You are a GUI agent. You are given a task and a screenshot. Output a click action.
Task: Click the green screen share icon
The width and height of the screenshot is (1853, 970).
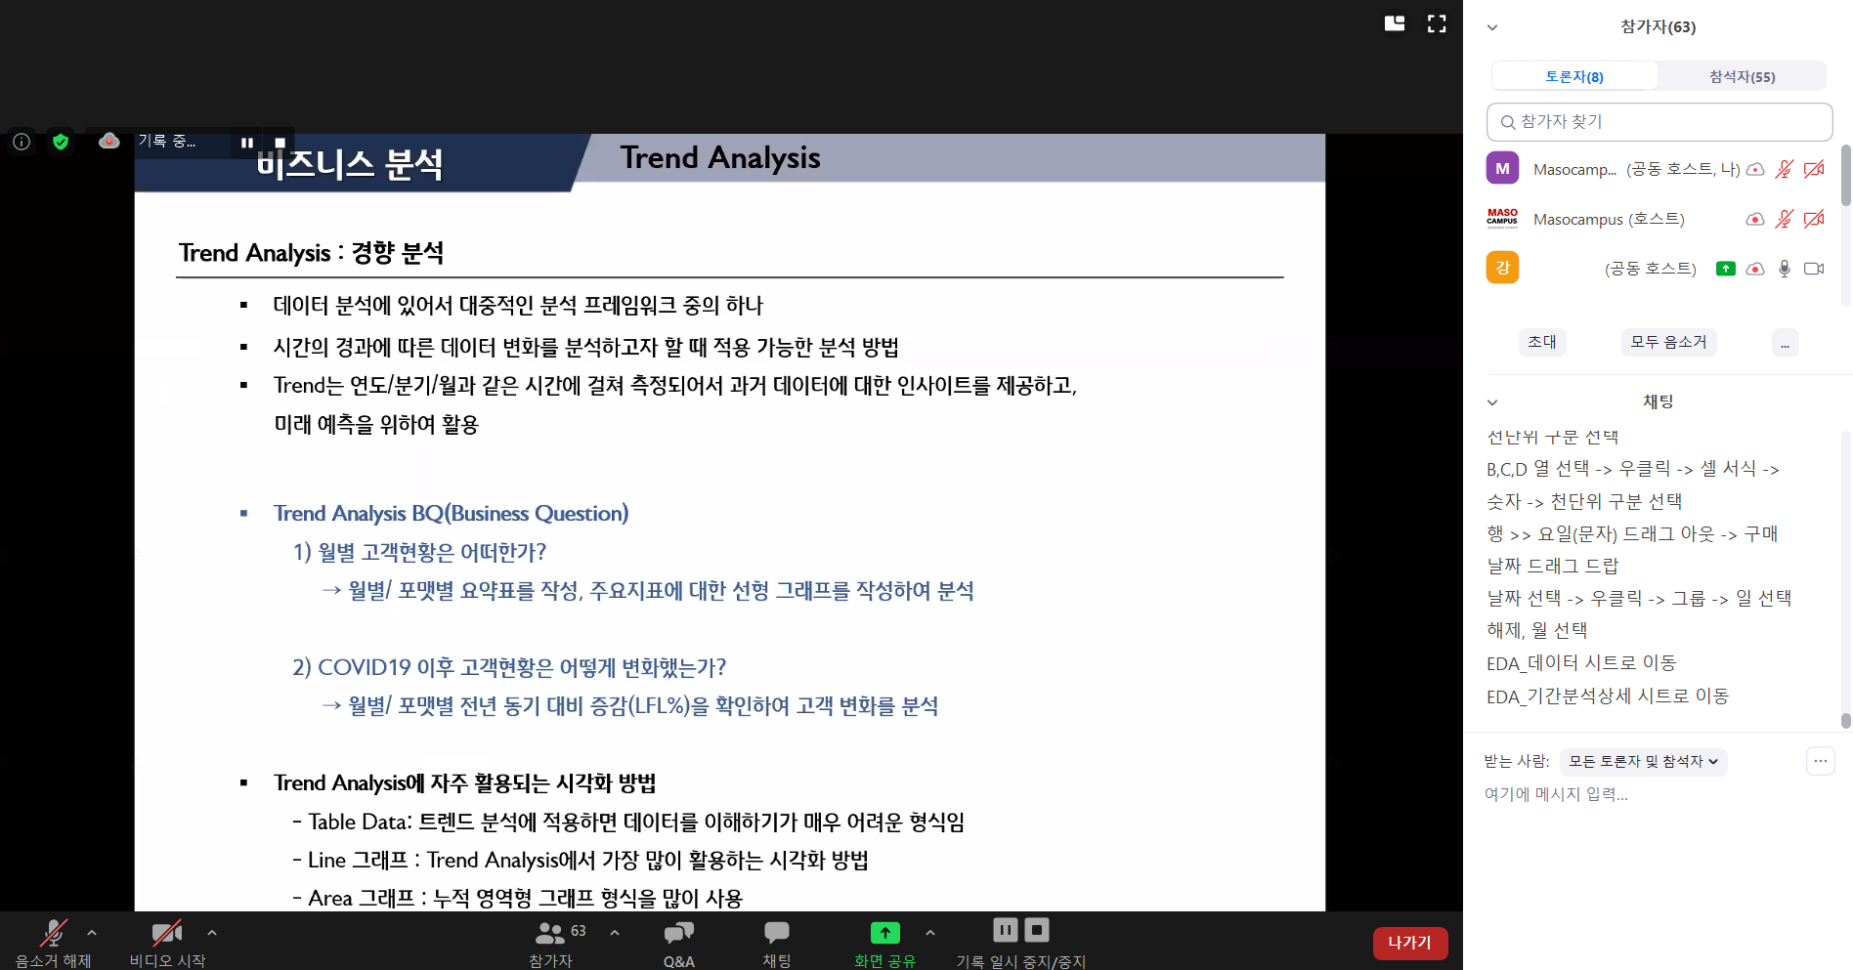[x=884, y=933]
